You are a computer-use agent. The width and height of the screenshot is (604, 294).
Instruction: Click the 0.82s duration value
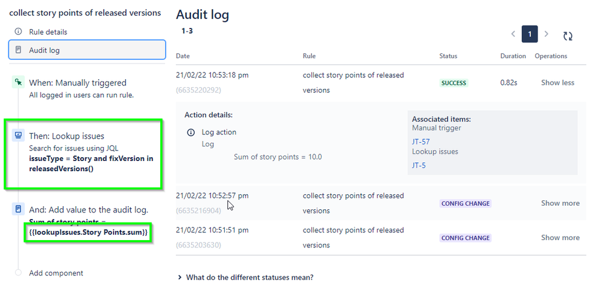pyautogui.click(x=508, y=82)
